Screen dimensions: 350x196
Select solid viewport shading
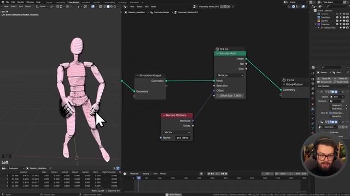point(108,7)
